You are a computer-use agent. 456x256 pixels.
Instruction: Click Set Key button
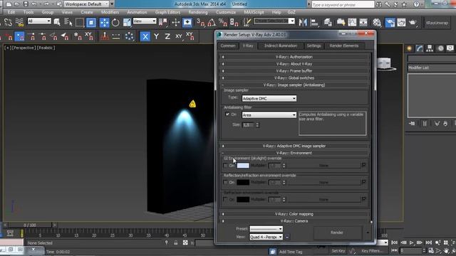[x=338, y=251]
